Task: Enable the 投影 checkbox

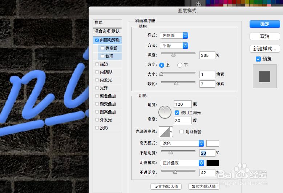Action: pyautogui.click(x=97, y=128)
